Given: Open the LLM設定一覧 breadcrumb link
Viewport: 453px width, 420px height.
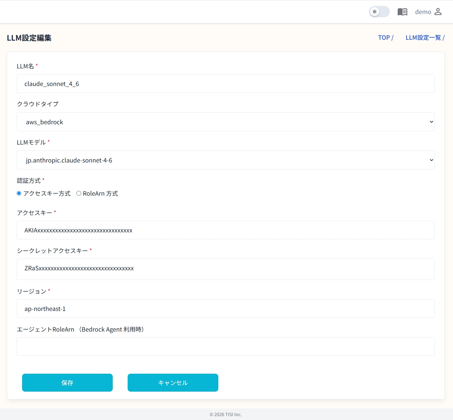Looking at the screenshot, I should click(x=423, y=38).
